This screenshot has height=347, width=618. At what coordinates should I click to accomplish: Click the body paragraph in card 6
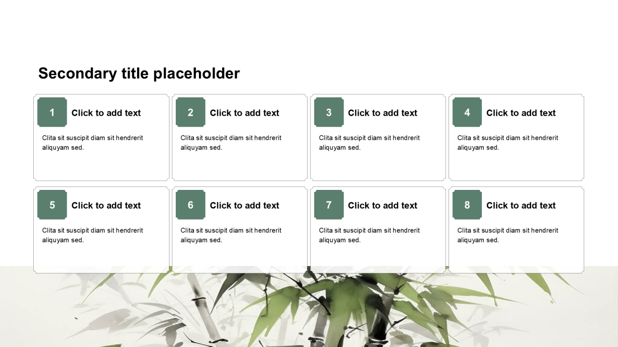tap(231, 235)
